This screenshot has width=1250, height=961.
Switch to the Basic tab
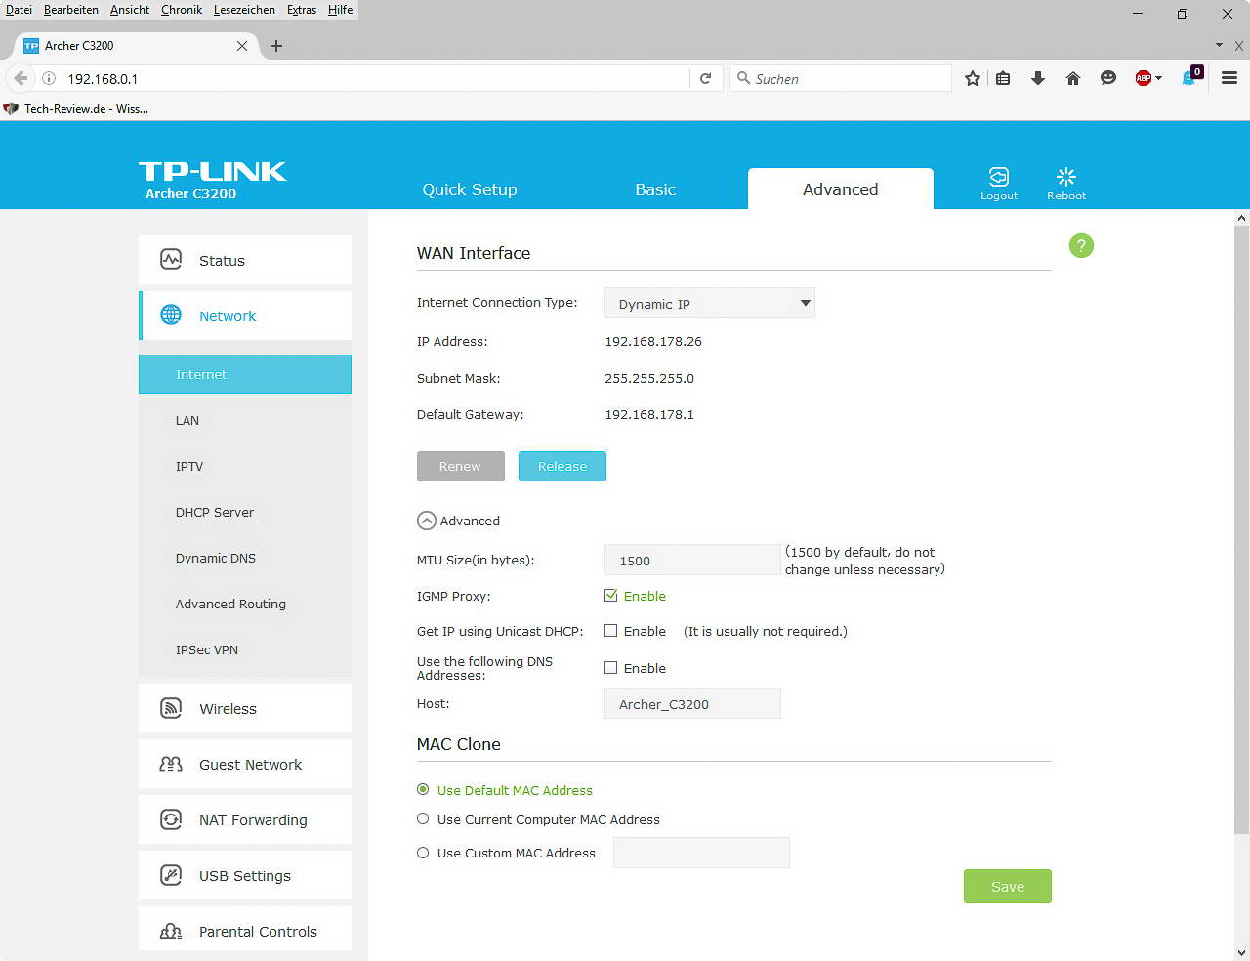[x=655, y=189]
